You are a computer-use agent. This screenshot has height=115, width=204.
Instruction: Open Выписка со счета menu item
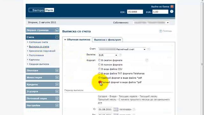pyautogui.click(x=39, y=47)
